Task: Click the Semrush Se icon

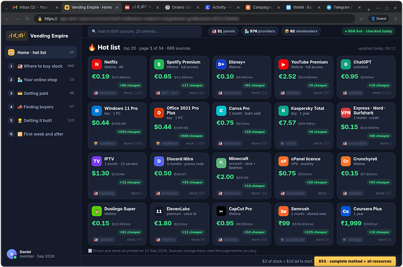Action: [283, 211]
